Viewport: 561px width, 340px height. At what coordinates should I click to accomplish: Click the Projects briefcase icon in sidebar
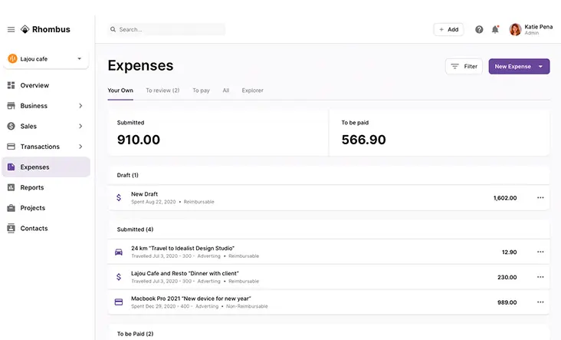click(x=11, y=208)
